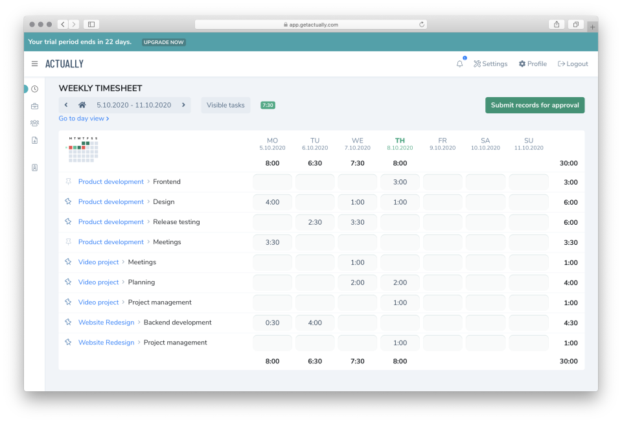Open the Visible tasks button
Image resolution: width=622 pixels, height=423 pixels.
pos(225,105)
